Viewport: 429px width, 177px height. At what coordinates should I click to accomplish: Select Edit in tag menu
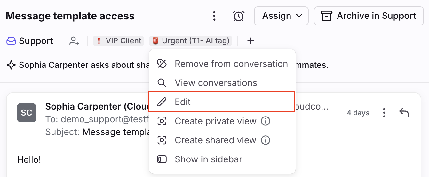(183, 102)
